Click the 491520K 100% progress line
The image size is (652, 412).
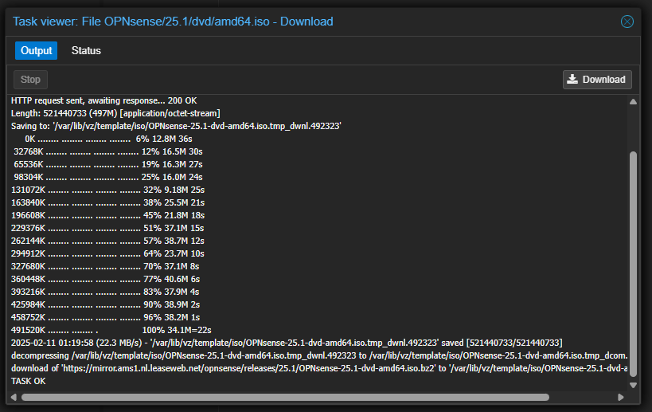pyautogui.click(x=111, y=330)
